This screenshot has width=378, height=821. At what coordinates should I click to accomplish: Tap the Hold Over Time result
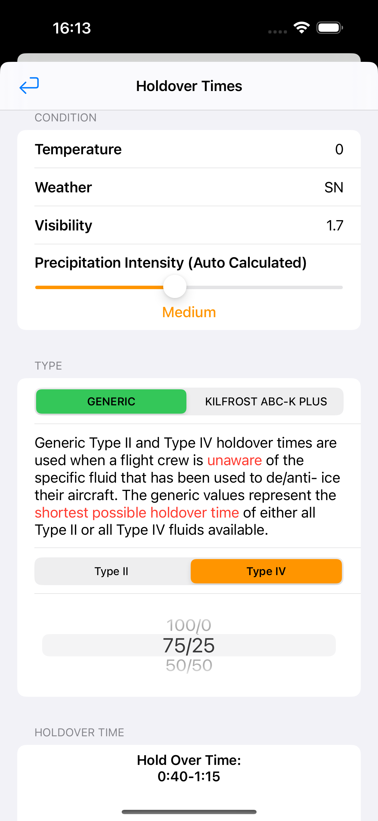(x=189, y=768)
